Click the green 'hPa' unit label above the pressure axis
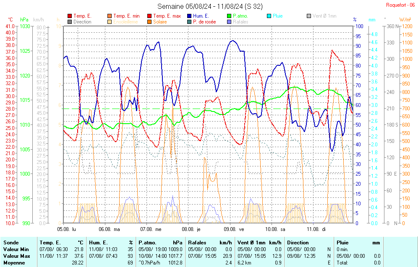The image size is (418, 267). [24, 20]
